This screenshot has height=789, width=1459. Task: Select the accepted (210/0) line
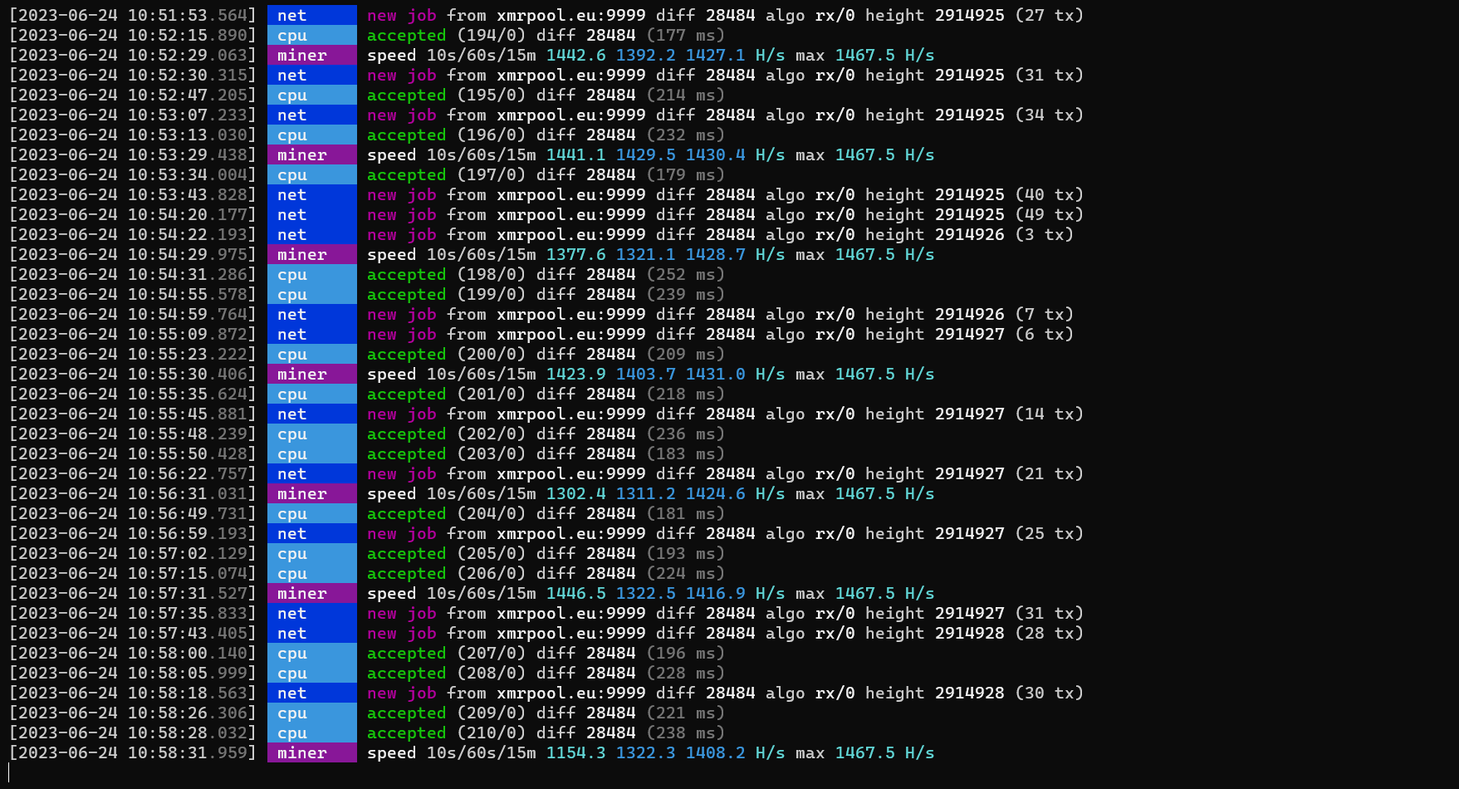(x=546, y=733)
